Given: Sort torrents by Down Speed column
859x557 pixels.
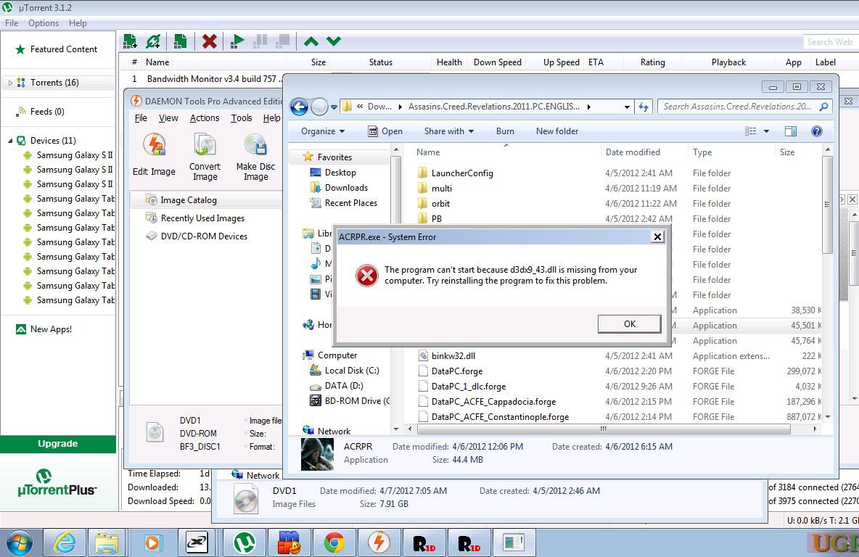Looking at the screenshot, I should pos(498,62).
